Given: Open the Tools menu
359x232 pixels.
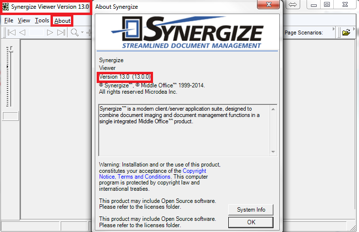Looking at the screenshot, I should pyautogui.click(x=42, y=20).
